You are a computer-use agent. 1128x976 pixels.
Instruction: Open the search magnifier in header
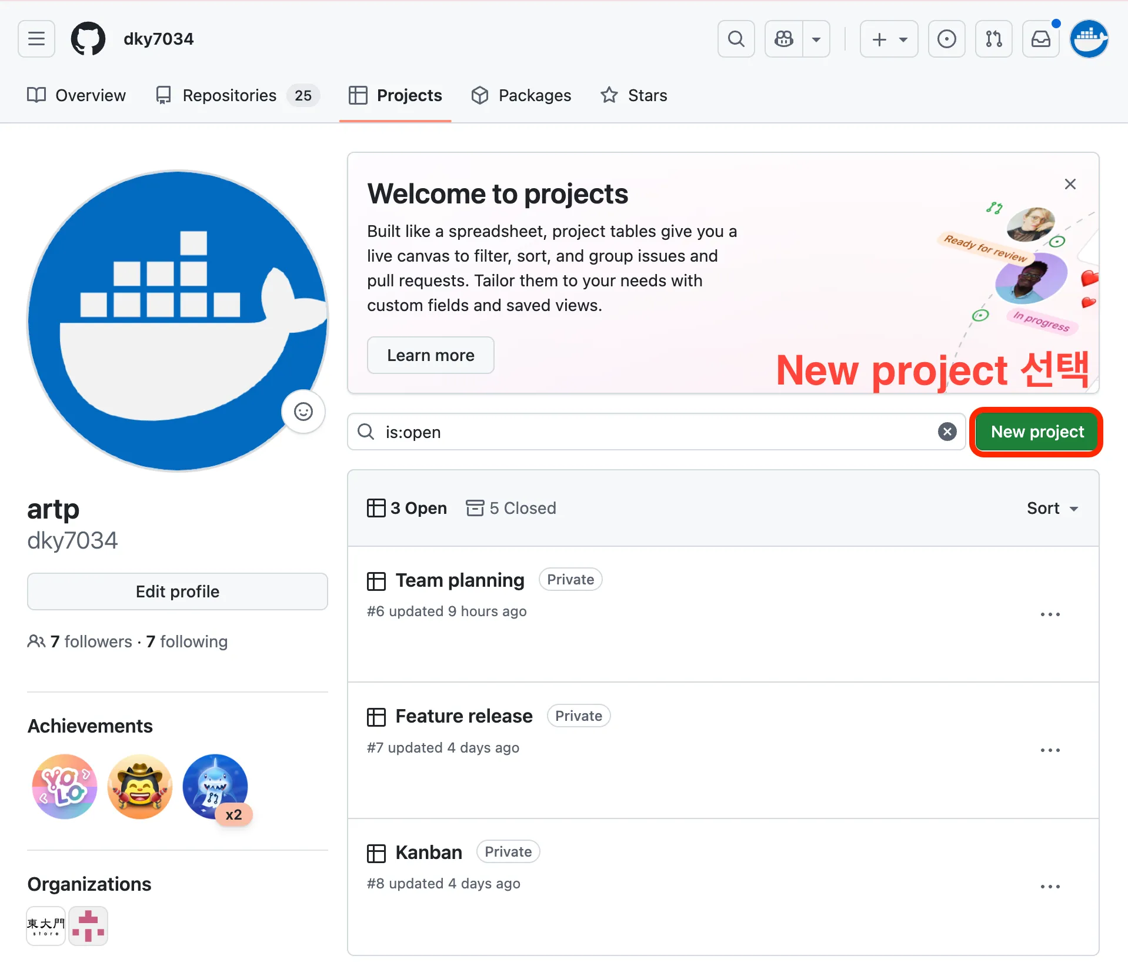pyautogui.click(x=736, y=39)
